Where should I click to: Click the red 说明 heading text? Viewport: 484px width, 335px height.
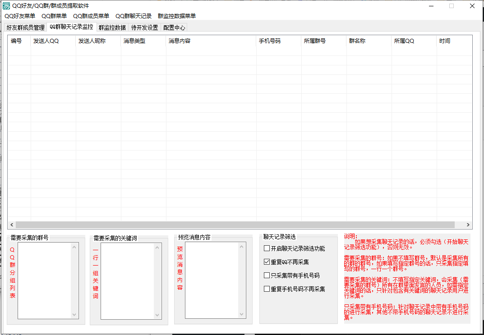(x=350, y=236)
